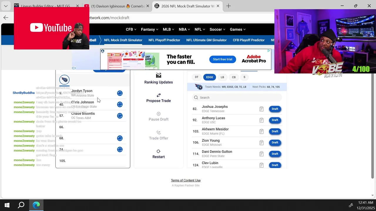Filter players by DT position
376x211 pixels.
tap(197, 77)
